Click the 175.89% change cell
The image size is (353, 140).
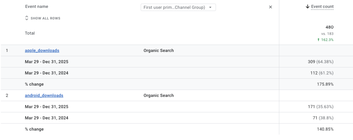click(326, 84)
